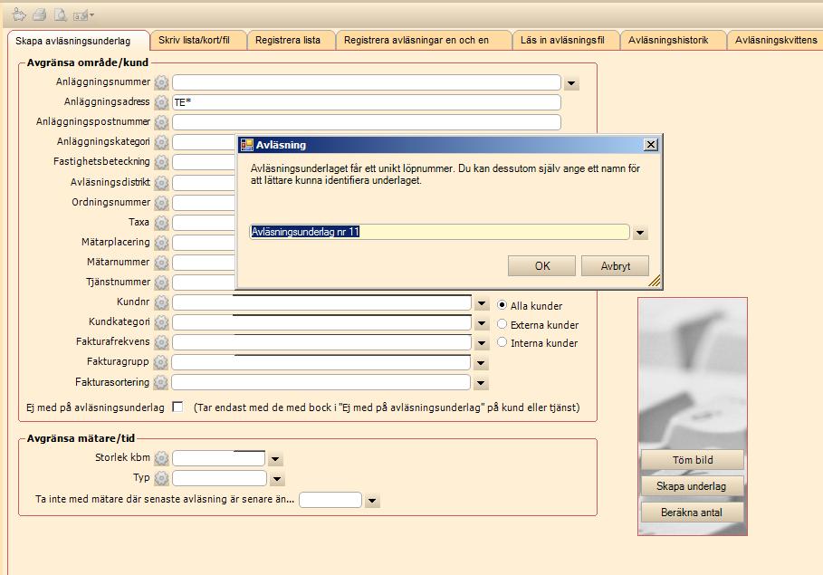Click the Fakturasortering input field
823x575 pixels.
pyautogui.click(x=321, y=382)
